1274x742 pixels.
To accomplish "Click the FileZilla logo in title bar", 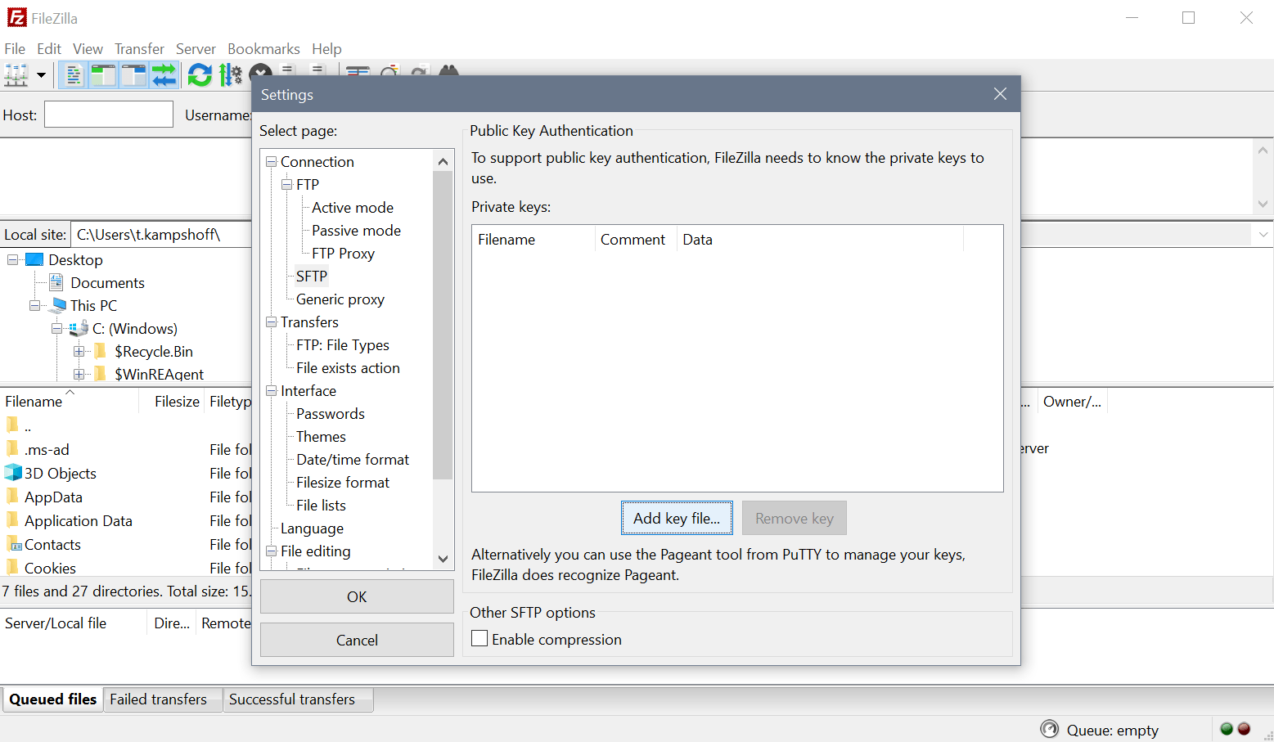I will [16, 17].
